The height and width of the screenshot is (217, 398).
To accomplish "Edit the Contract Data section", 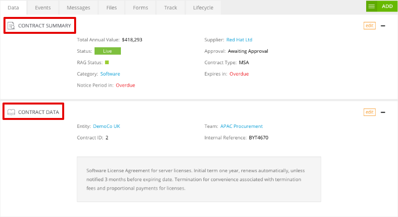I will point(369,112).
